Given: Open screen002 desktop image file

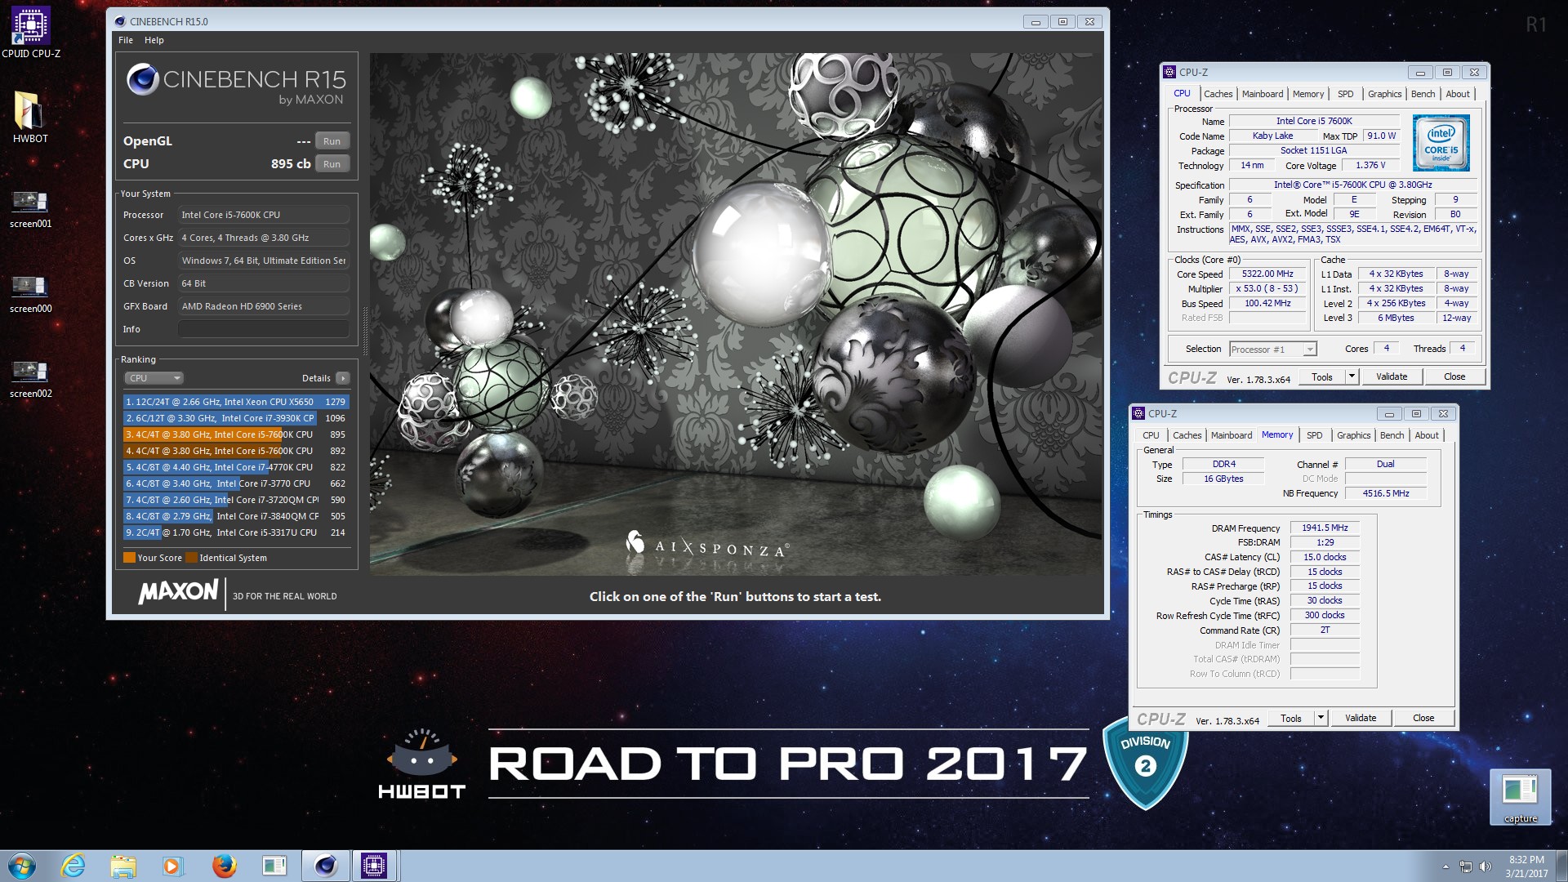Looking at the screenshot, I should point(30,378).
